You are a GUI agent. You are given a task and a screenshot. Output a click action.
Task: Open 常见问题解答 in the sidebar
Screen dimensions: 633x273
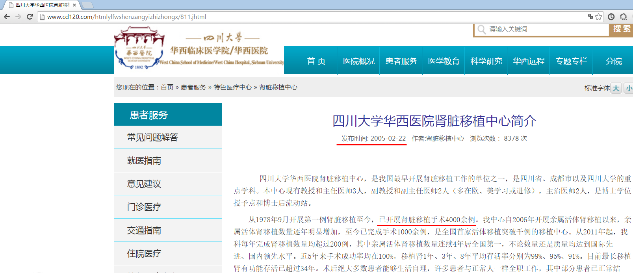[x=152, y=137]
